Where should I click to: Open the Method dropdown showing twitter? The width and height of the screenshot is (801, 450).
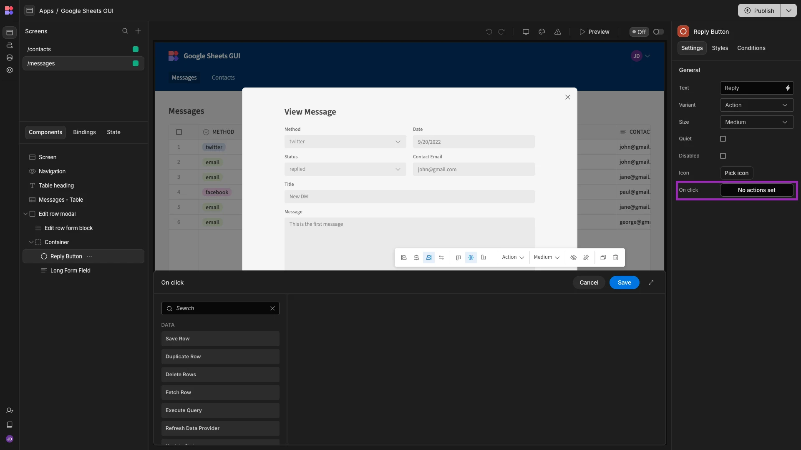345,142
